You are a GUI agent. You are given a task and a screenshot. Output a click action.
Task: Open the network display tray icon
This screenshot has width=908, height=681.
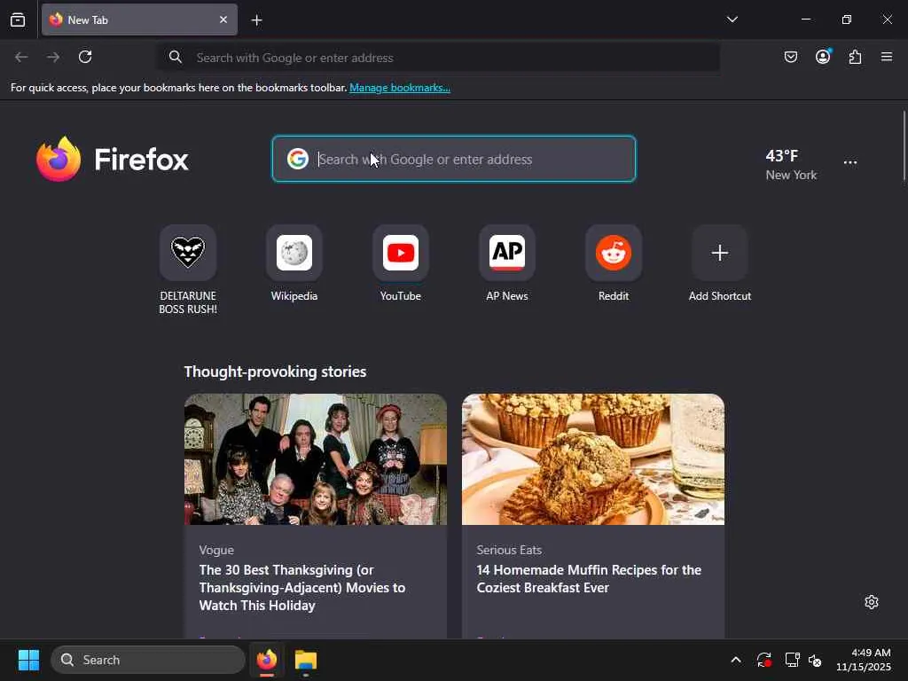pos(792,660)
